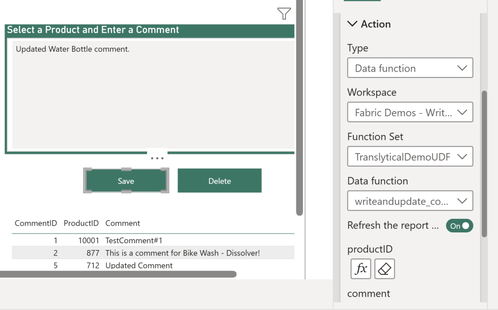Viewport: 498px width, 310px height.
Task: Click the ProductID column header
Action: pos(81,223)
